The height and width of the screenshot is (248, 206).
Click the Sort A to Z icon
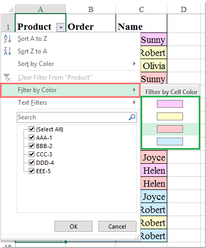[x=7, y=39]
